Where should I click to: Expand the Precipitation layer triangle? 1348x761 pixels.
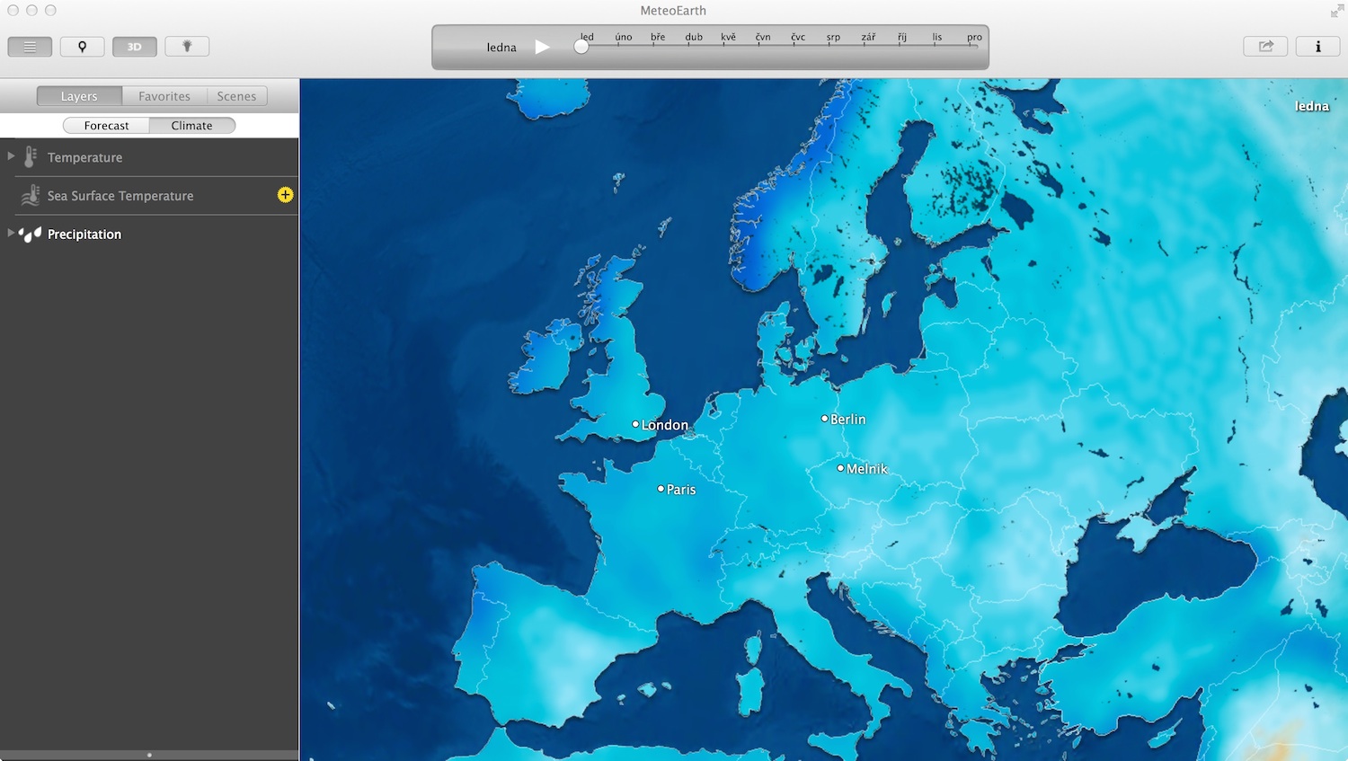pos(11,233)
